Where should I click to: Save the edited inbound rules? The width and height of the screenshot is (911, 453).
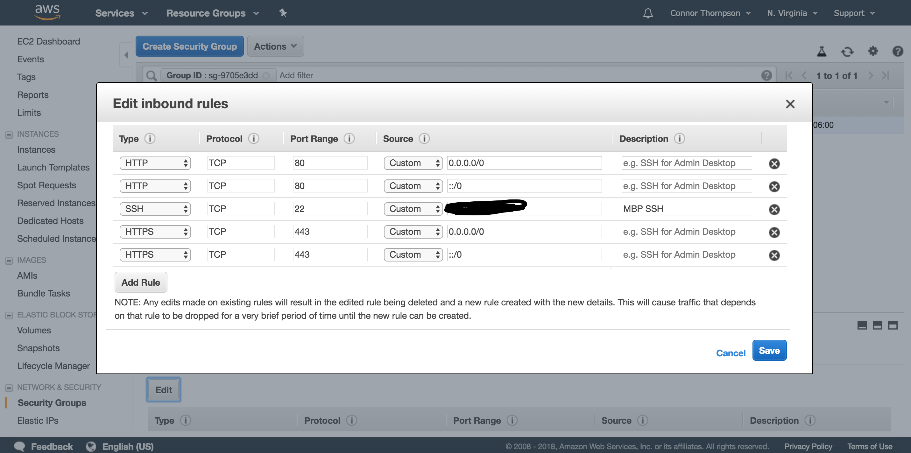point(769,350)
